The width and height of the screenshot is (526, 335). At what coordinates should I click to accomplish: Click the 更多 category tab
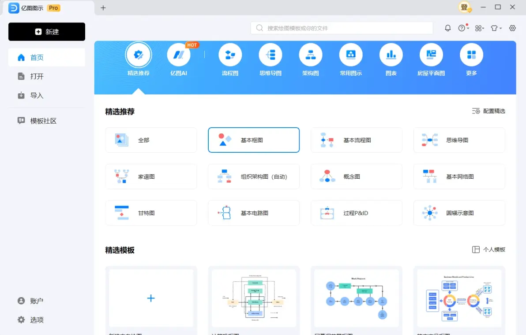(471, 55)
